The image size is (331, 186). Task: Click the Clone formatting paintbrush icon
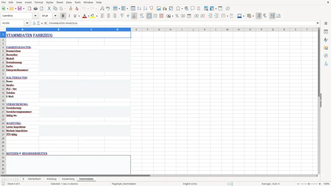pos(71,8)
